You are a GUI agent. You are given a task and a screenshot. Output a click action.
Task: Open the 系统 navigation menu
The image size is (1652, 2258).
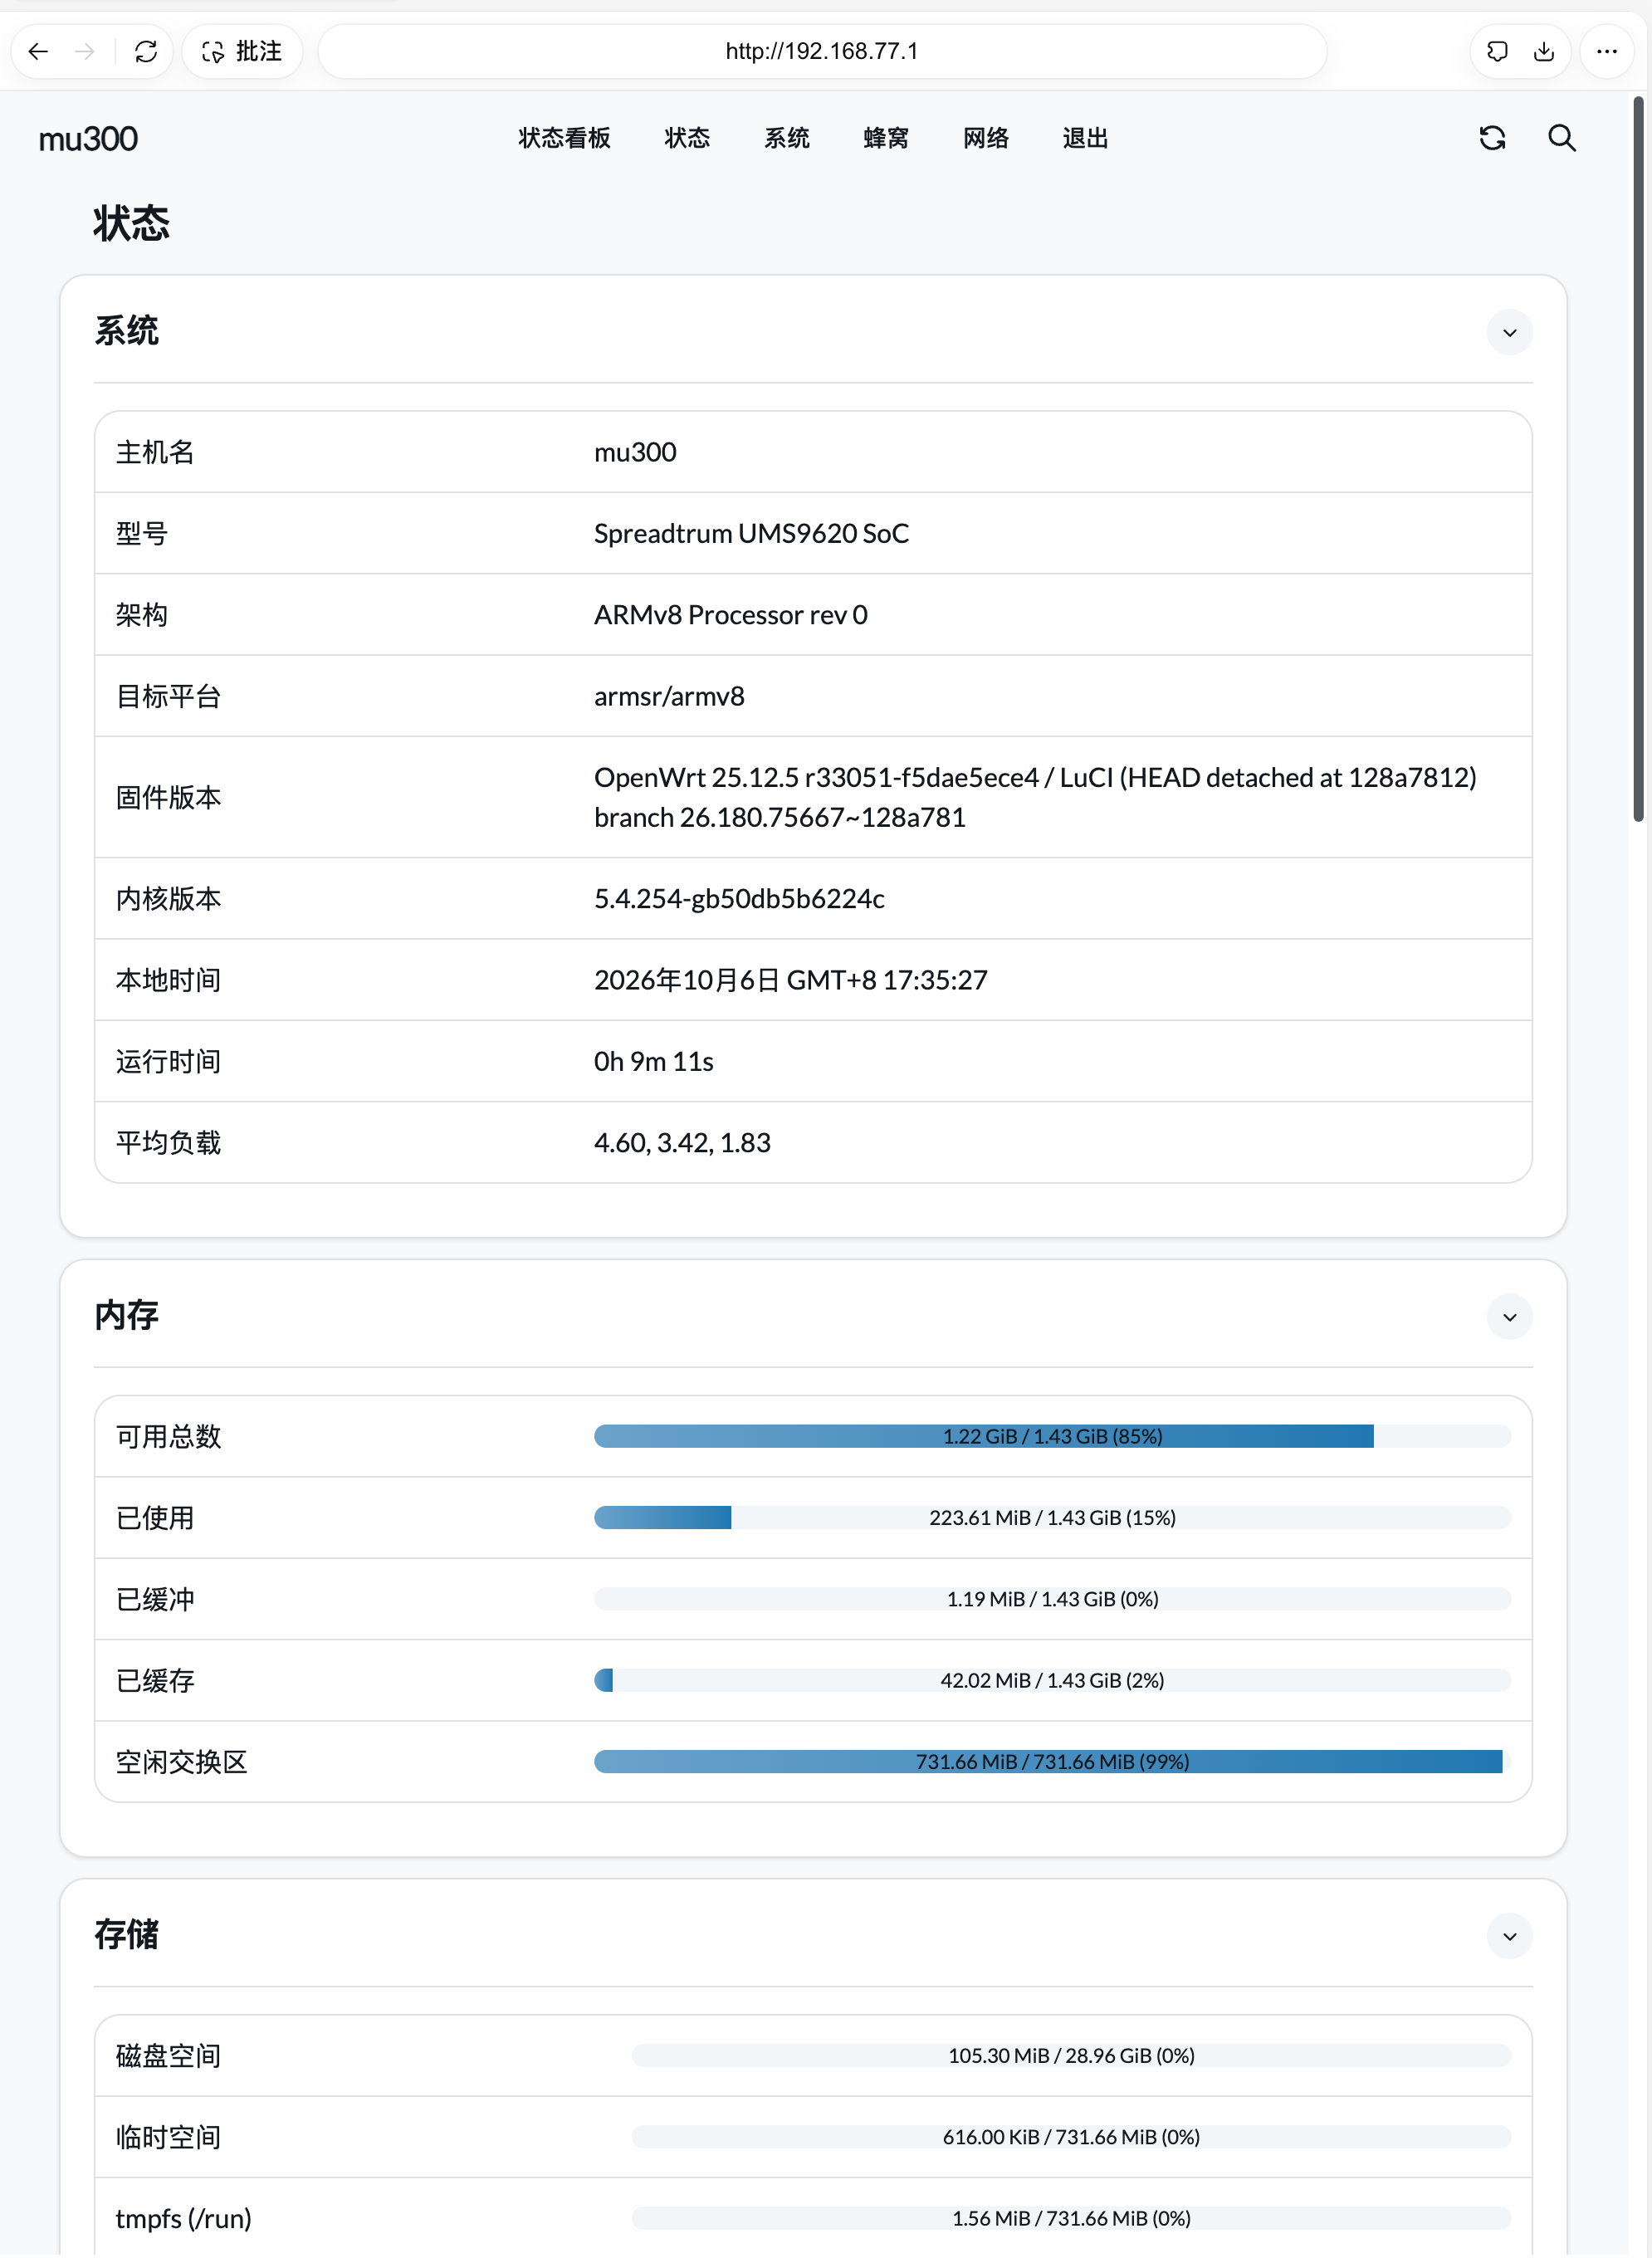(787, 138)
